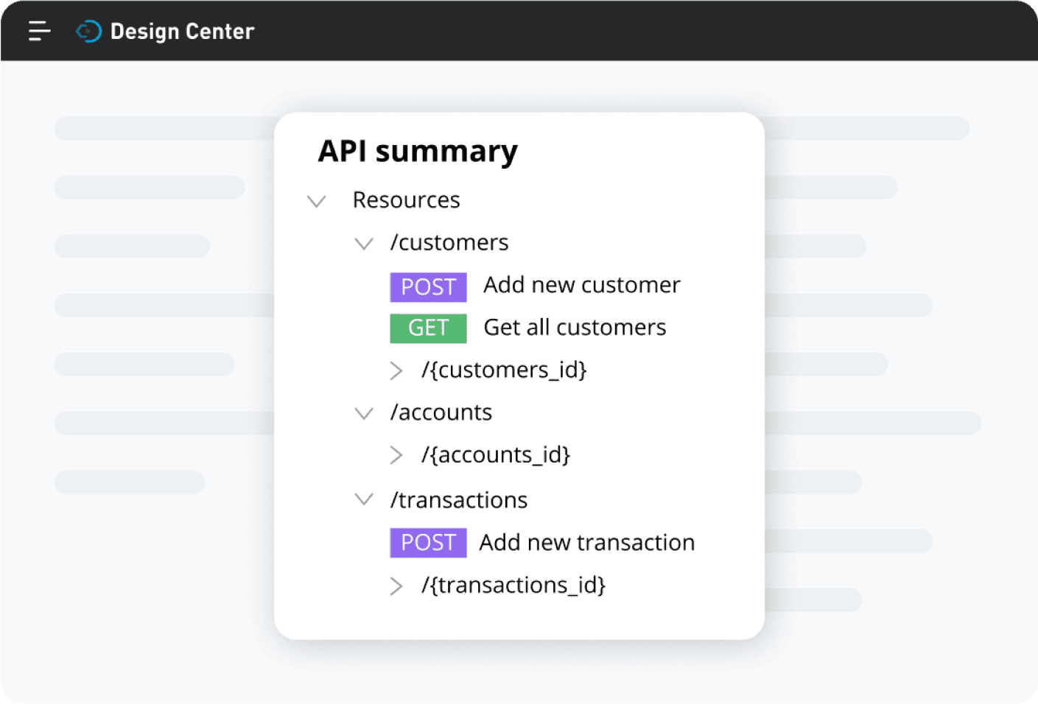
Task: Click the chevron beside /{accounts_id}
Action: pos(397,454)
